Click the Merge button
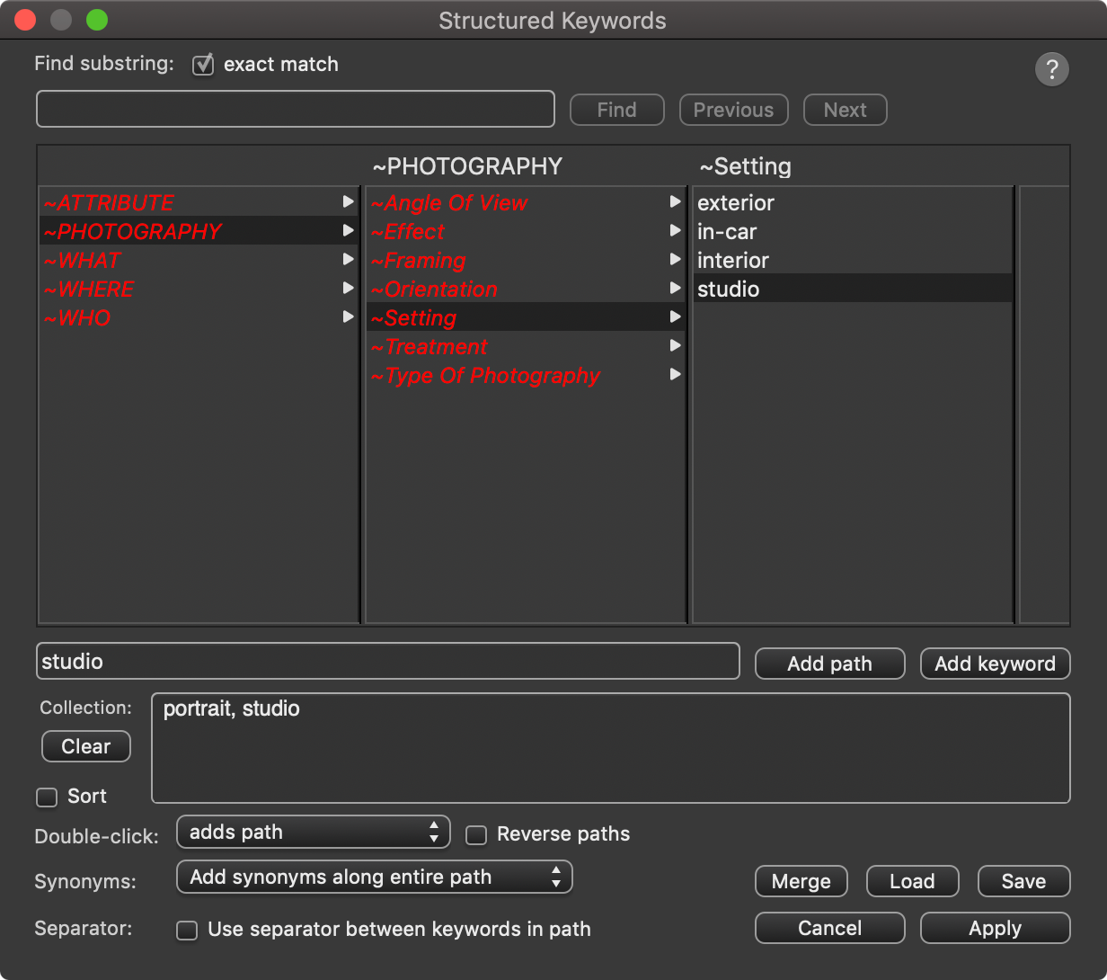Viewport: 1107px width, 980px height. (801, 881)
